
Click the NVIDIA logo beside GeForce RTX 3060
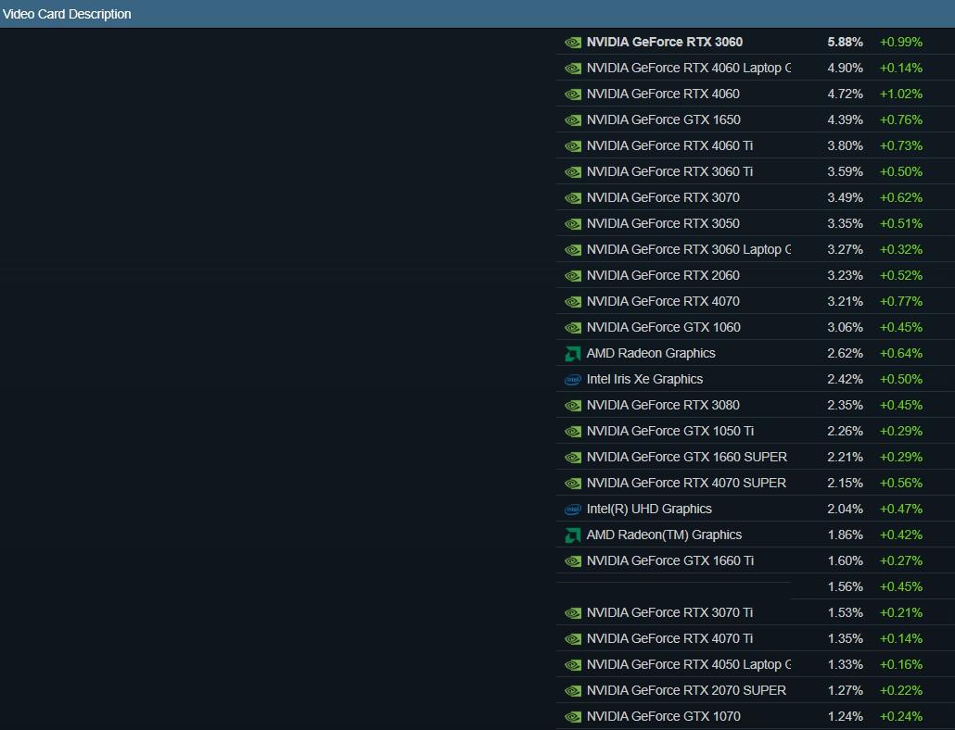coord(572,43)
